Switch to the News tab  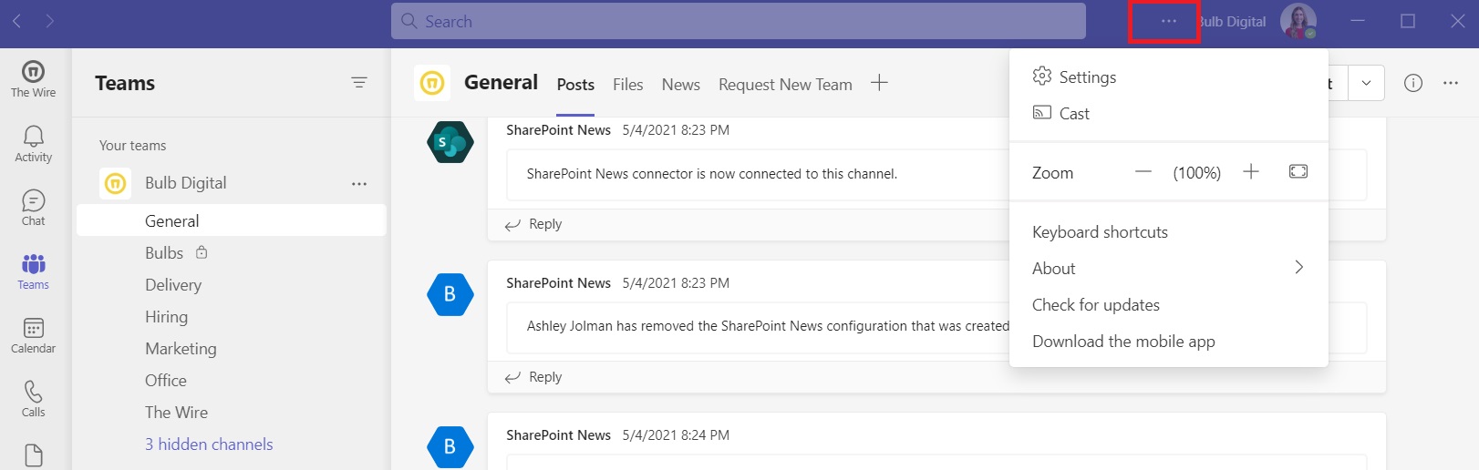click(680, 84)
